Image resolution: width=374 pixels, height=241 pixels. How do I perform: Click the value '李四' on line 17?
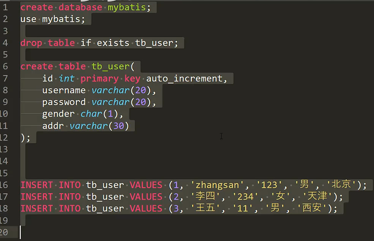point(204,196)
